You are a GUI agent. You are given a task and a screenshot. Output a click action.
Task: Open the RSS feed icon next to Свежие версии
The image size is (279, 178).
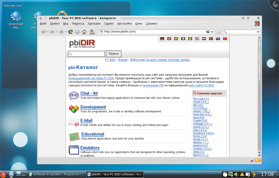[x=195, y=93]
